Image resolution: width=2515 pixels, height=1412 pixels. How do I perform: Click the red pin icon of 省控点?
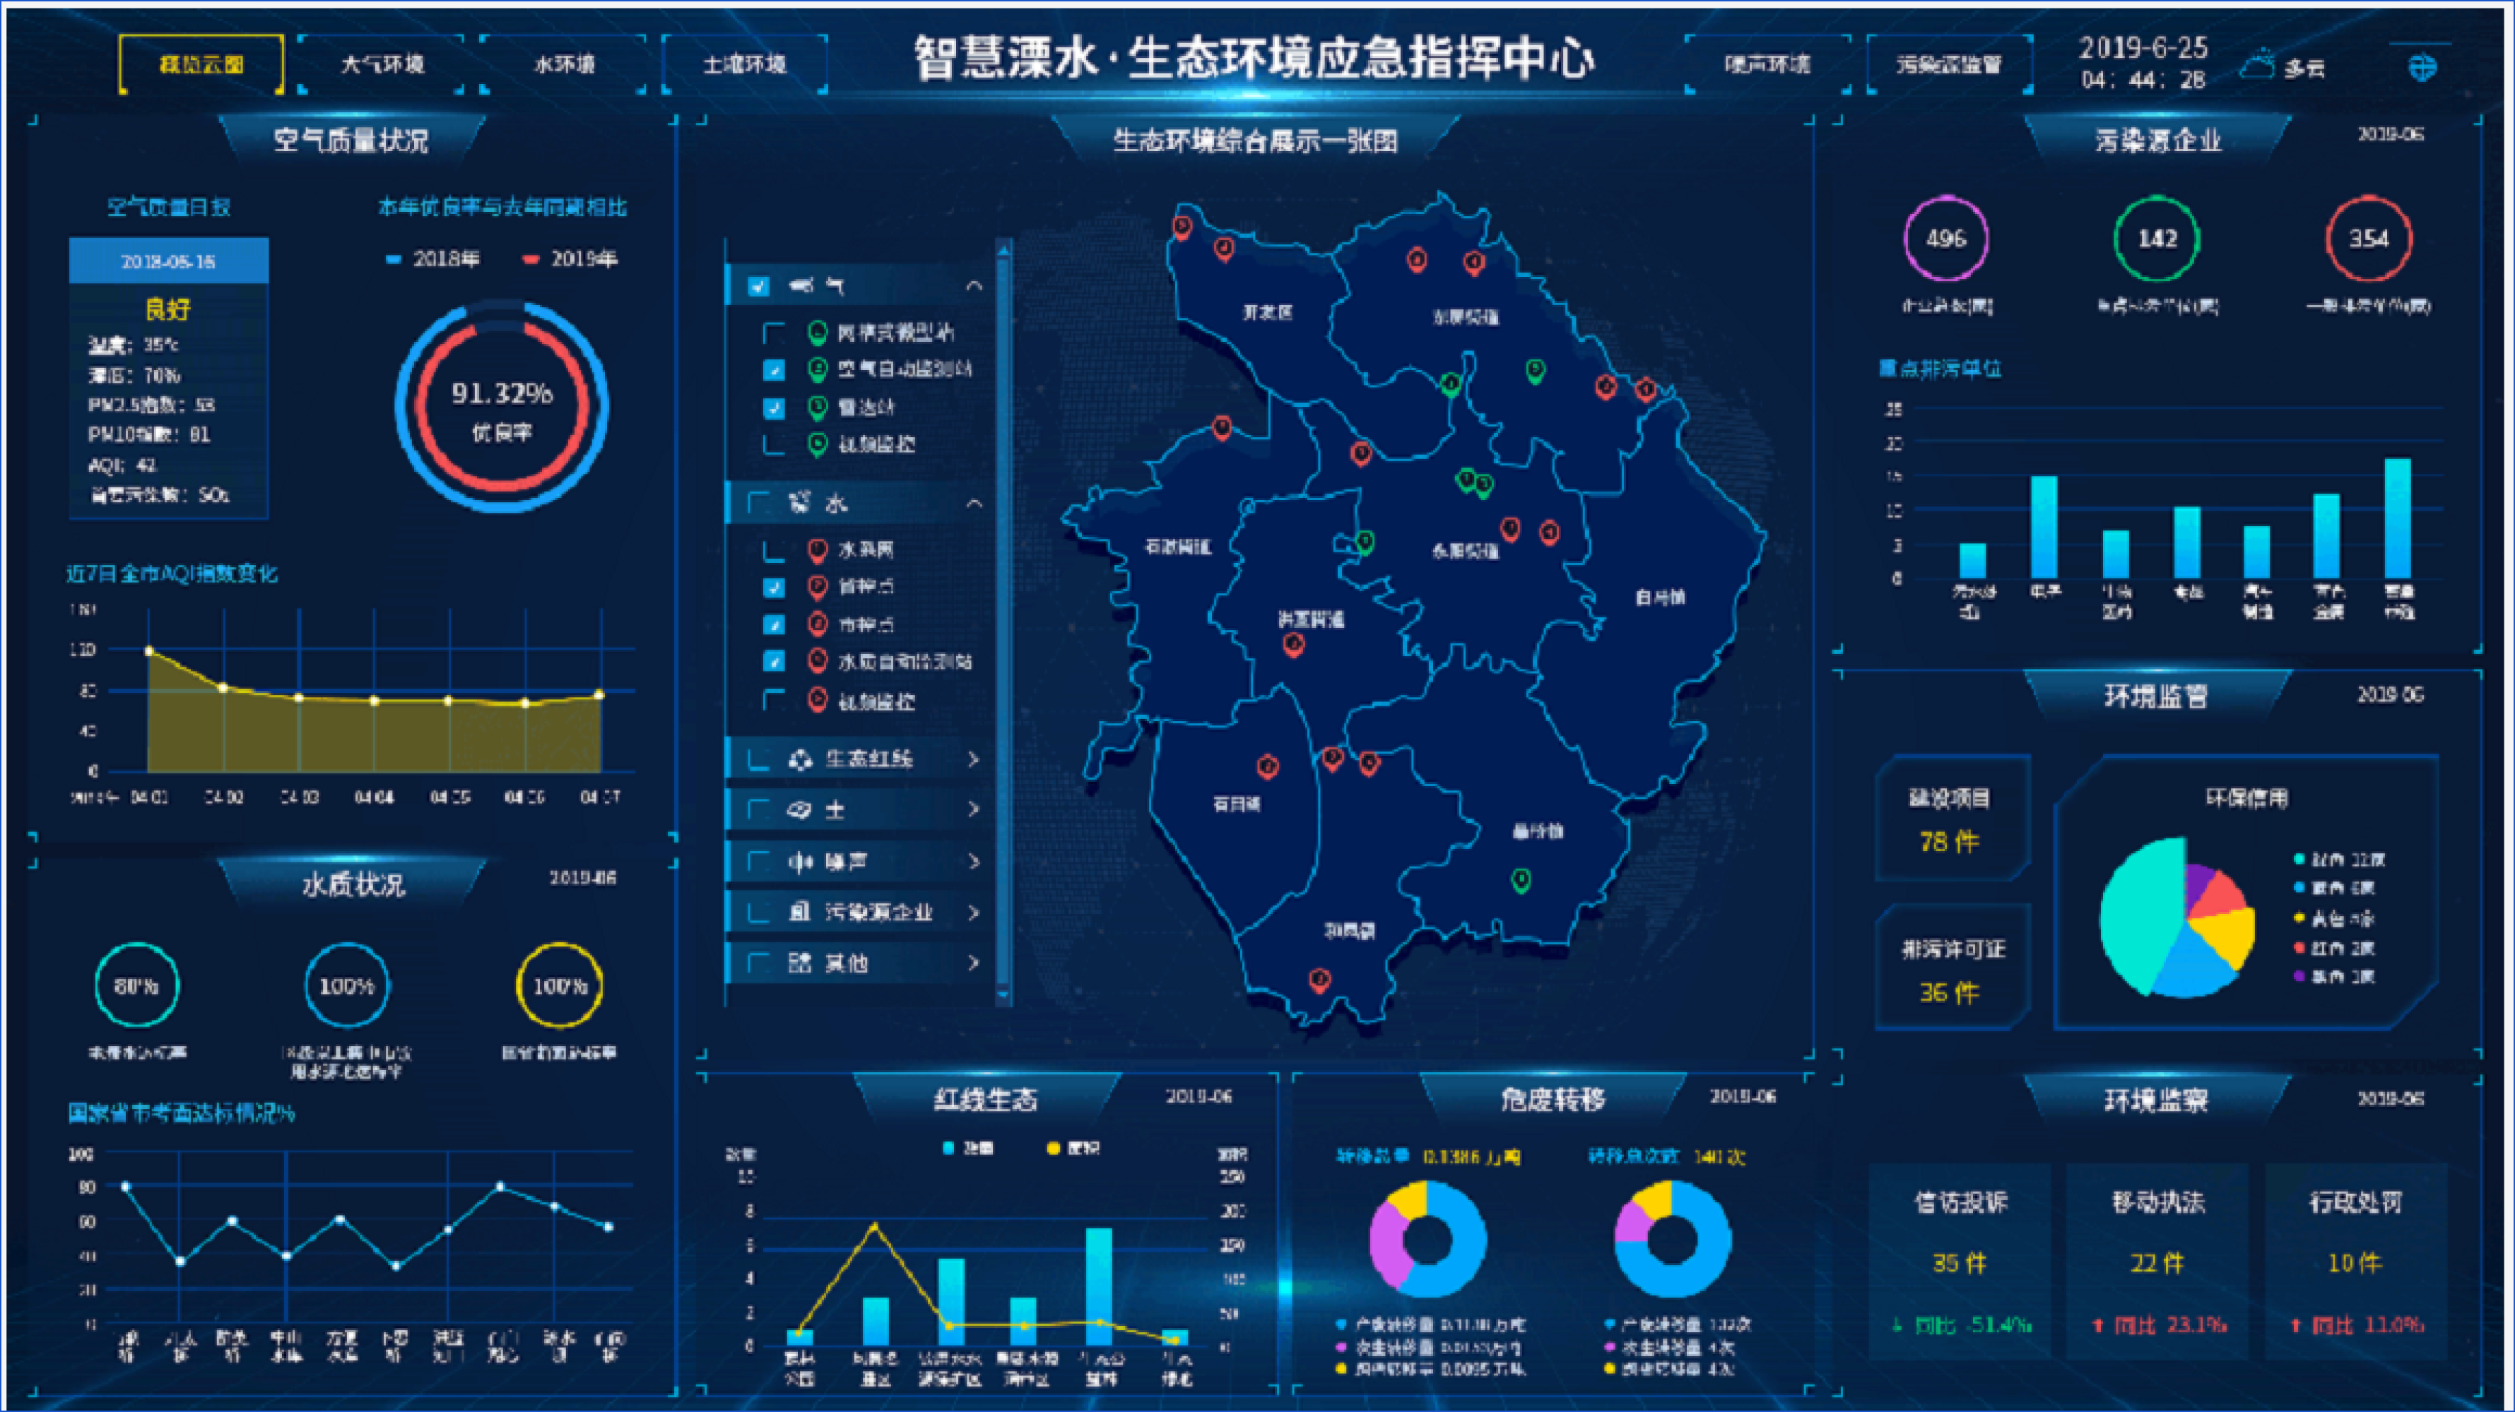click(x=818, y=588)
